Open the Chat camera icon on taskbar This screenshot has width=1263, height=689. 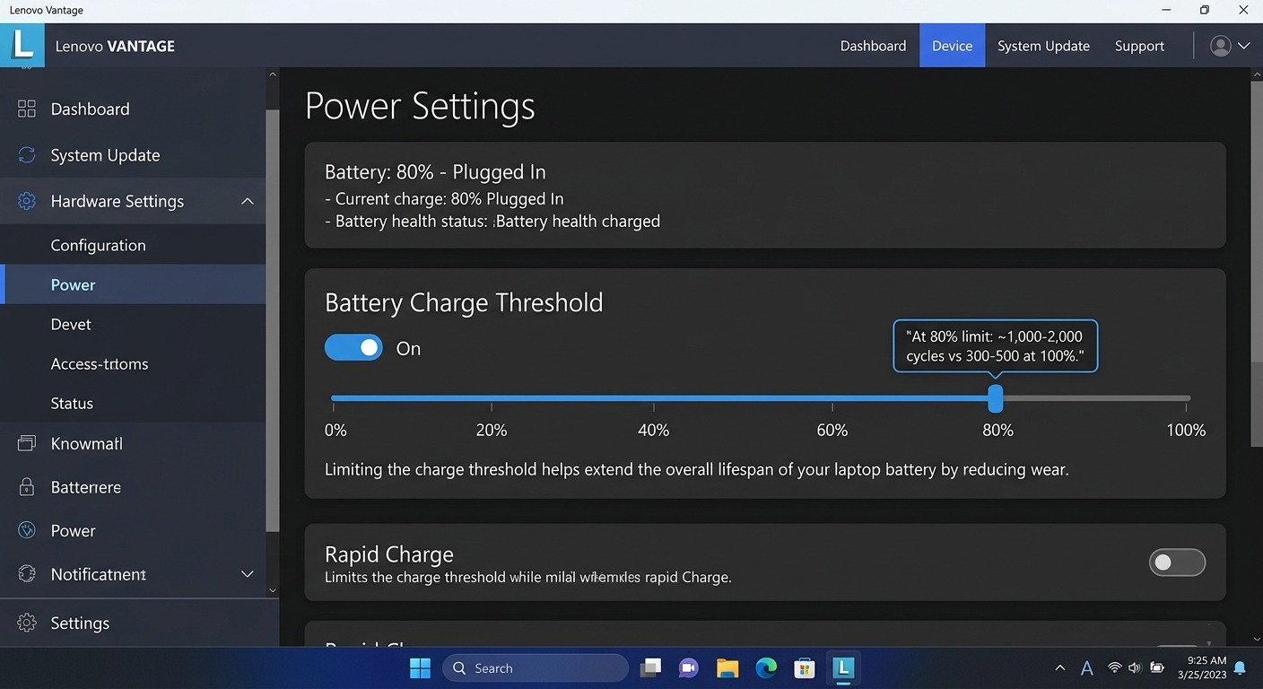689,668
